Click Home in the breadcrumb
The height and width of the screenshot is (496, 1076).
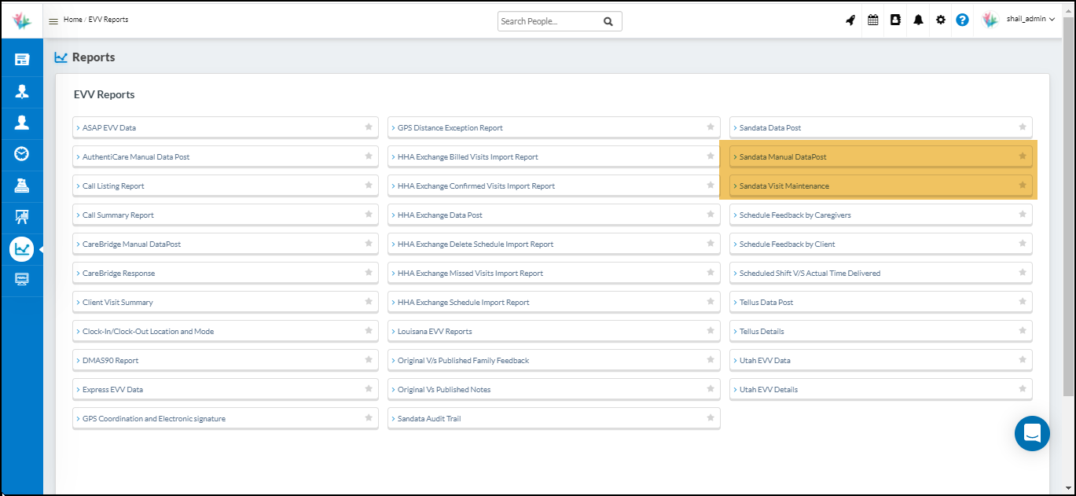pos(72,20)
